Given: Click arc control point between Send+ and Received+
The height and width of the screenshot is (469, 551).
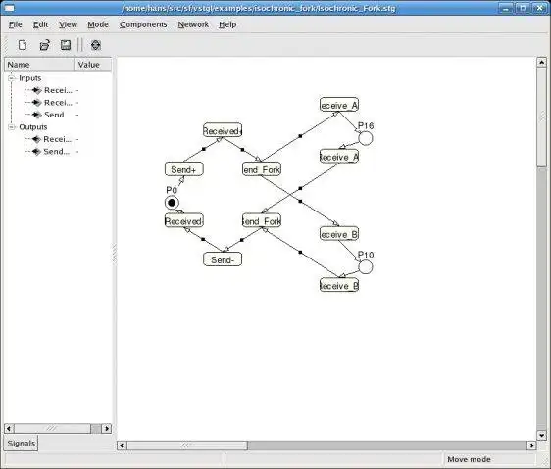Looking at the screenshot, I should [x=204, y=149].
